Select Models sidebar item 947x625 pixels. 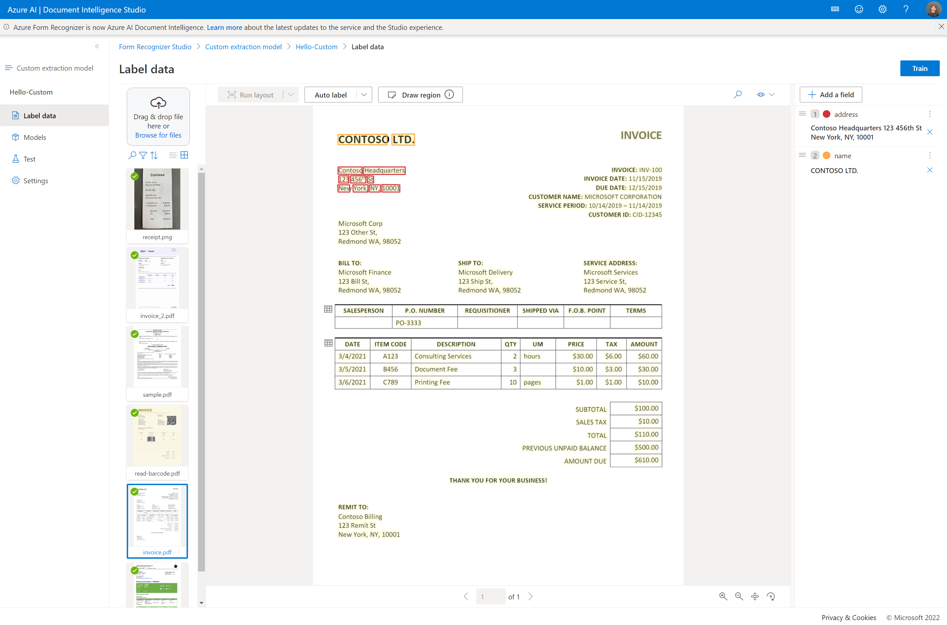coord(35,137)
